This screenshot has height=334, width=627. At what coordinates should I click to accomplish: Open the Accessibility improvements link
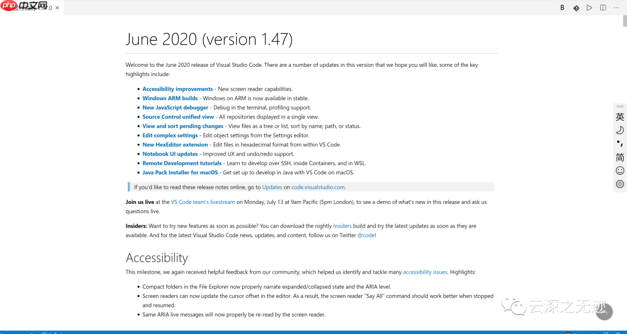click(178, 89)
